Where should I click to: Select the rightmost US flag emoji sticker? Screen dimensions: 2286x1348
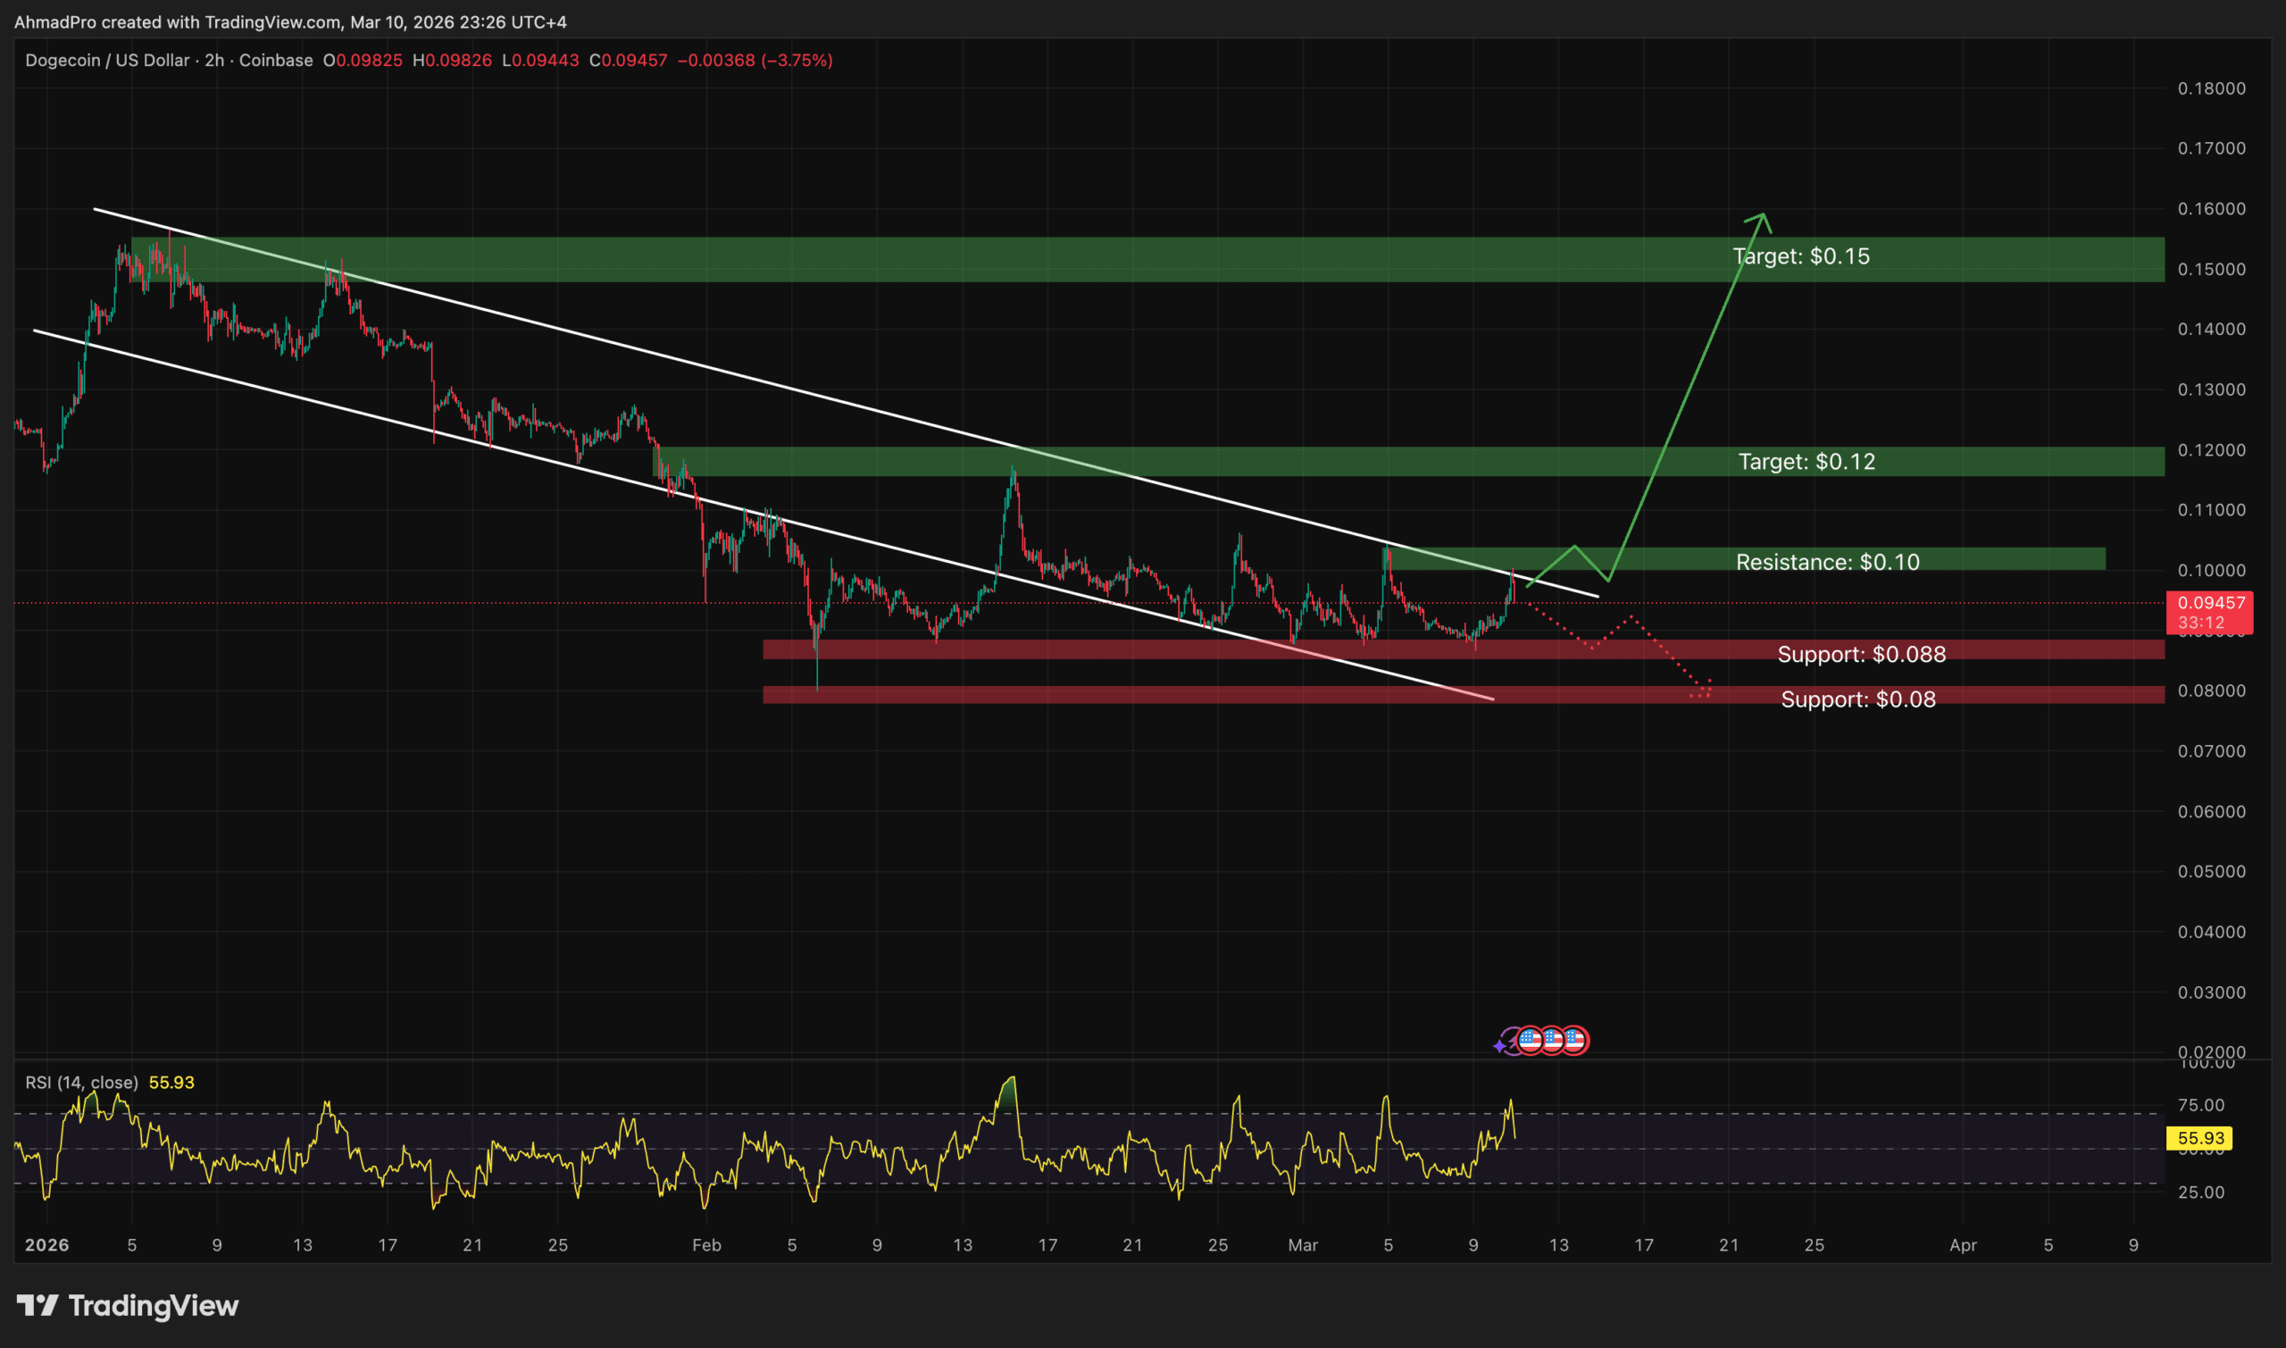click(1576, 1041)
